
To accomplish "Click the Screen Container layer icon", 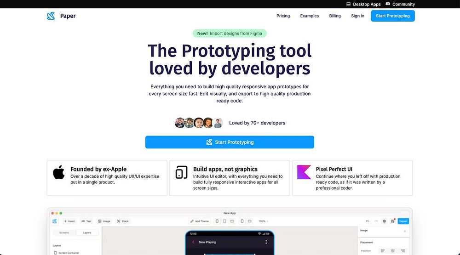I will click(55, 253).
